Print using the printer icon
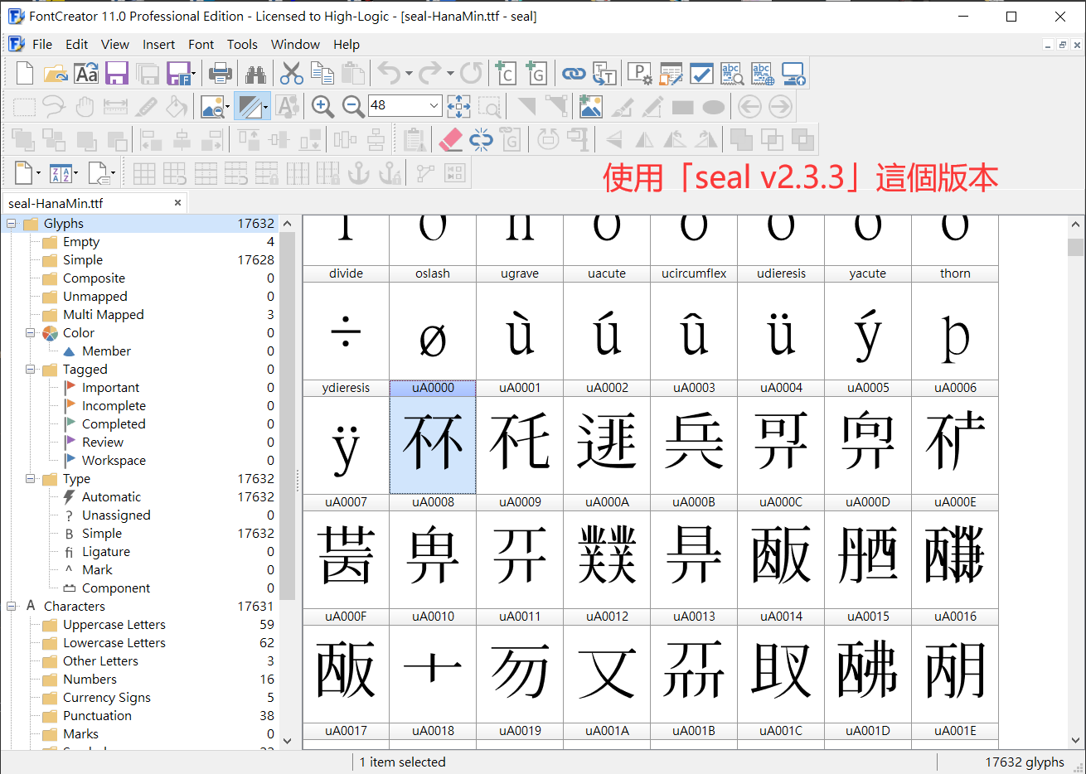 pos(221,74)
